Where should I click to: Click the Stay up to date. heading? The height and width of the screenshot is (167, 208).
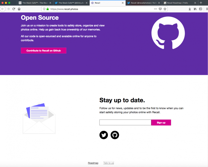122,100
